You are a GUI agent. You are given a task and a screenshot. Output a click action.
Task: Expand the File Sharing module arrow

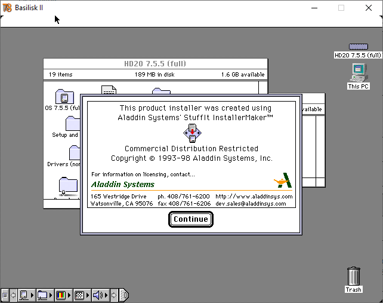(51, 295)
